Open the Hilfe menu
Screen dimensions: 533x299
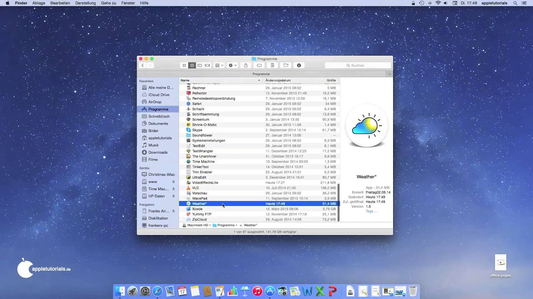(144, 3)
